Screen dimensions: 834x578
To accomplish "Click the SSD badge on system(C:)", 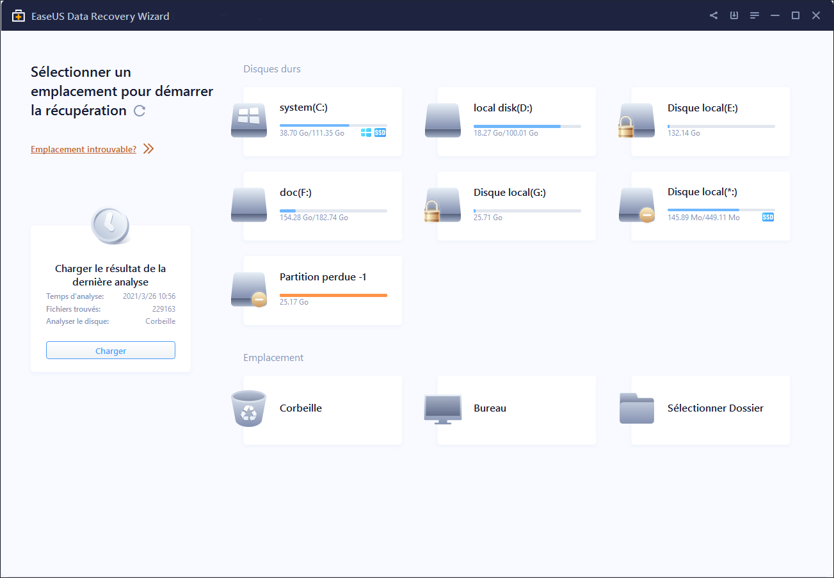I will (380, 133).
